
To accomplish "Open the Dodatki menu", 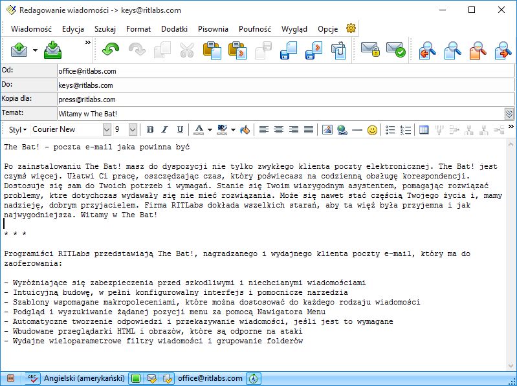I will point(174,29).
